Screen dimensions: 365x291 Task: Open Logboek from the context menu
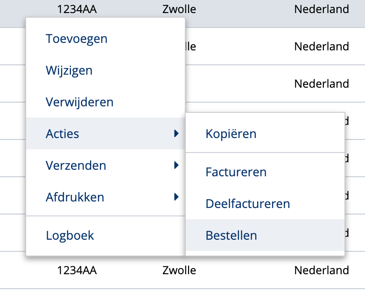[x=70, y=236]
